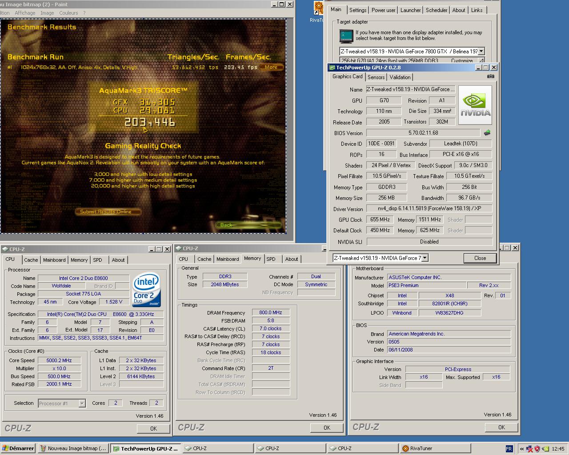Image resolution: width=569 pixels, height=455 pixels.
Task: Open the RivaTuner desktop shortcut icon
Action: [x=318, y=9]
